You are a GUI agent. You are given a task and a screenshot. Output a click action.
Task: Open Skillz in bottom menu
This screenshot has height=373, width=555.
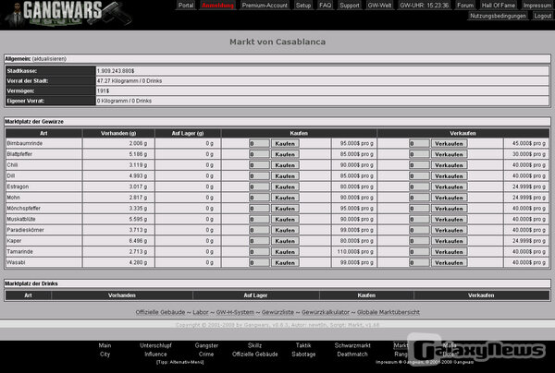[255, 345]
